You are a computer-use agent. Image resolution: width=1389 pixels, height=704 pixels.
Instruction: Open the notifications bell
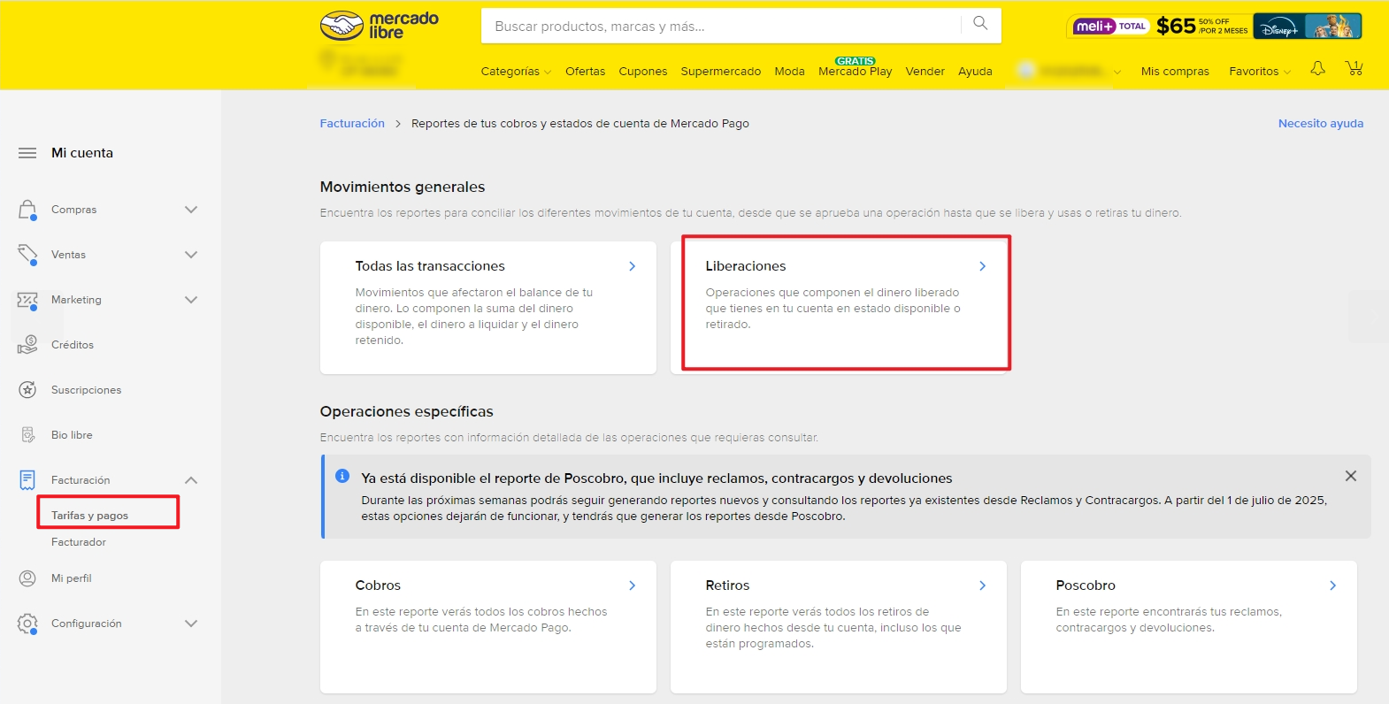click(x=1317, y=69)
